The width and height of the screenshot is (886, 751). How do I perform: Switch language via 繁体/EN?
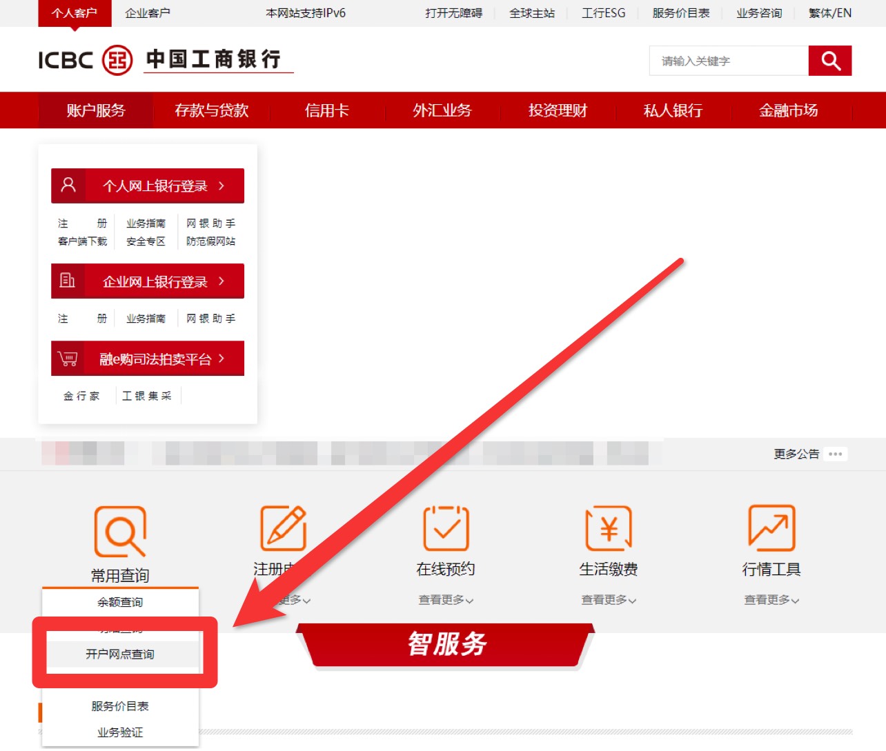point(829,12)
